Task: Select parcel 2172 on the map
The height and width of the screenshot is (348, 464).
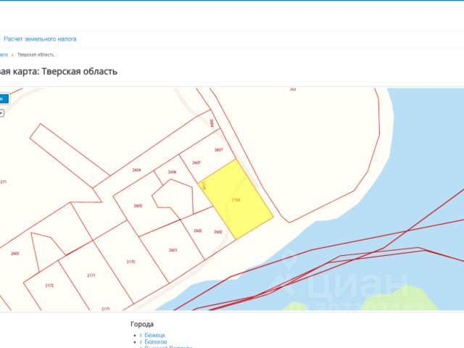Action: pyautogui.click(x=49, y=286)
